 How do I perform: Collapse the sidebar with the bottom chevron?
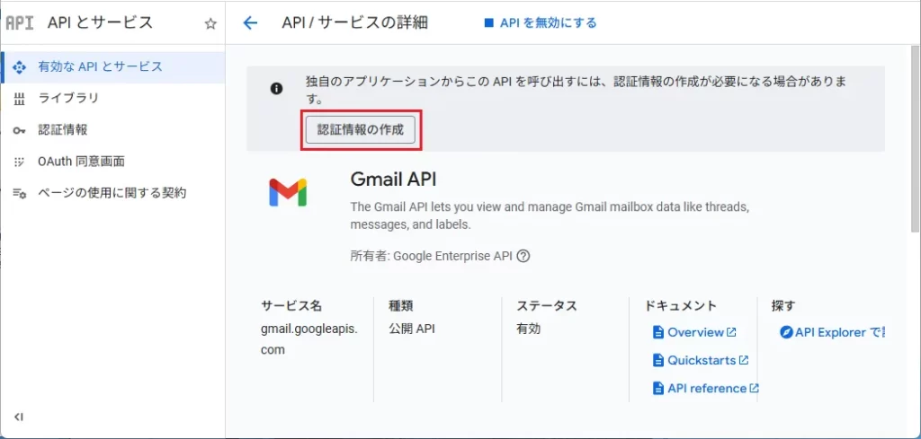[19, 417]
